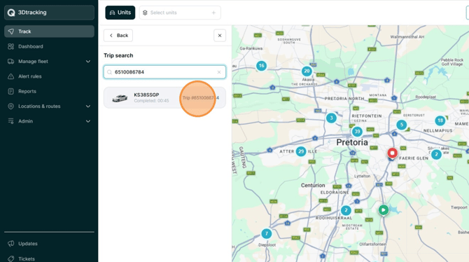Click map cluster marker 39
The width and height of the screenshot is (469, 262).
(357, 132)
